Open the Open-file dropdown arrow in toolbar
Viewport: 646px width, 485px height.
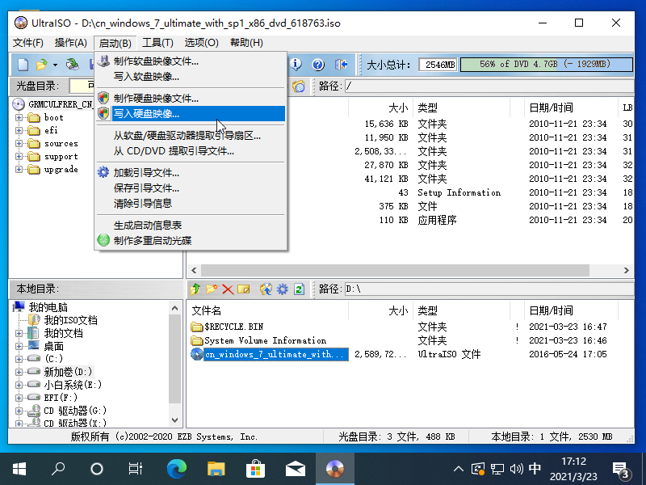click(x=55, y=65)
